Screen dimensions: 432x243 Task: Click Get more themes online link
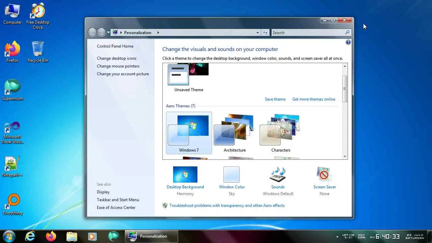pyautogui.click(x=314, y=99)
